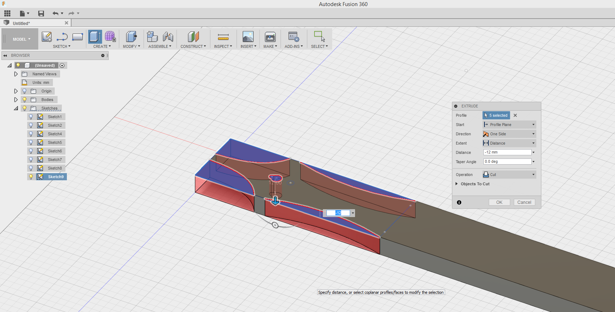Grab the taper angle circular manipulator
The image size is (615, 312).
click(x=275, y=225)
